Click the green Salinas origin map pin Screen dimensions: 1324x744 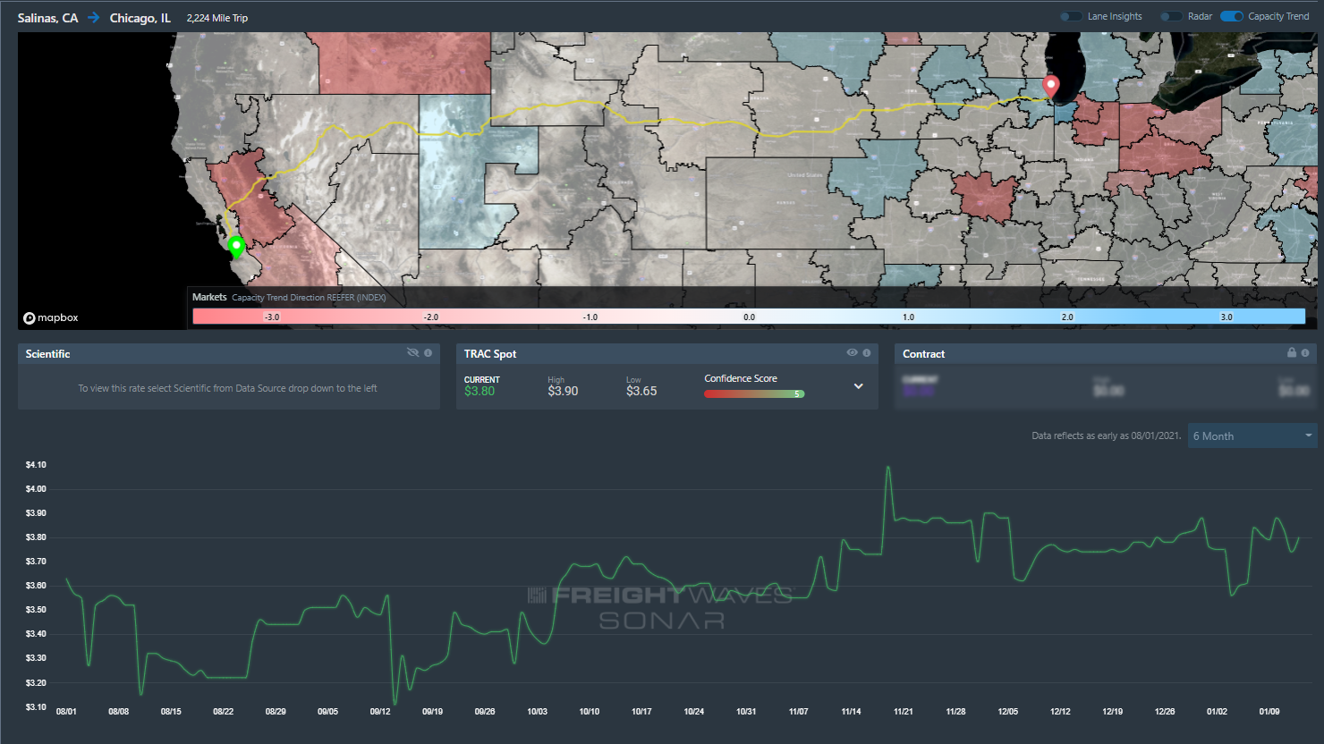(x=236, y=246)
